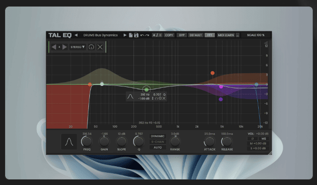
Task: Select the magenta band node near 5k
Action: coord(221,87)
